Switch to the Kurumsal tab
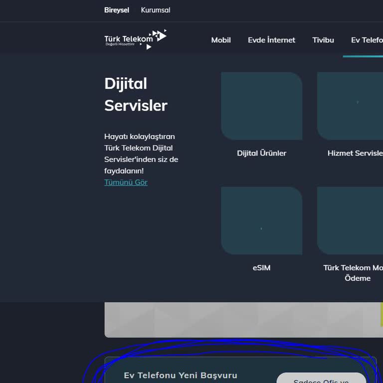The height and width of the screenshot is (383, 383). coord(156,10)
